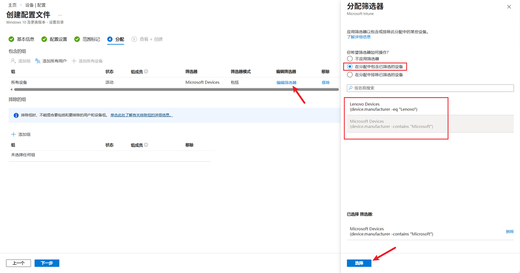Viewport: 520px width, 273px height.
Task: Click the info icon next to 组成员 header
Action: tap(146, 72)
